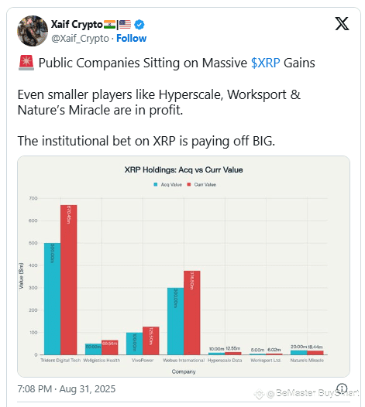Open Xaif Crypto profile avatar
Screen dimensions: 365x407
point(33,31)
